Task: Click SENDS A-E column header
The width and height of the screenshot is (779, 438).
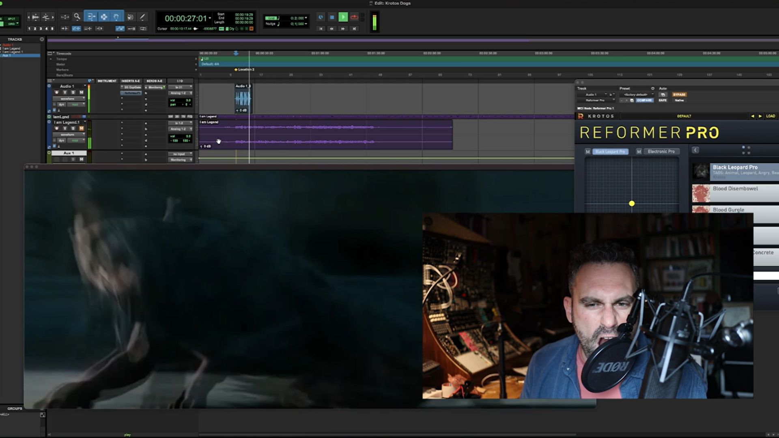Action: [x=154, y=81]
